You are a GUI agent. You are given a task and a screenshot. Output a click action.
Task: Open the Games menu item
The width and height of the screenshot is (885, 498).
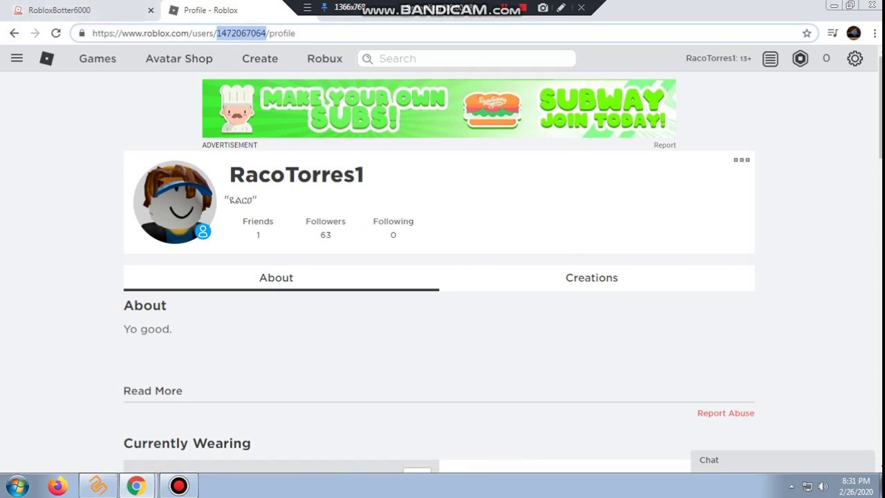[x=97, y=59]
